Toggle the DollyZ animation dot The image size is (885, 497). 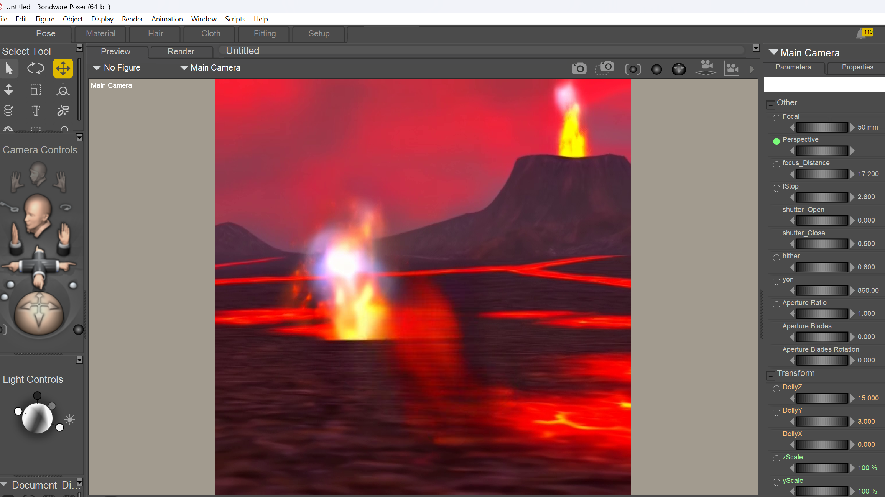(x=776, y=389)
